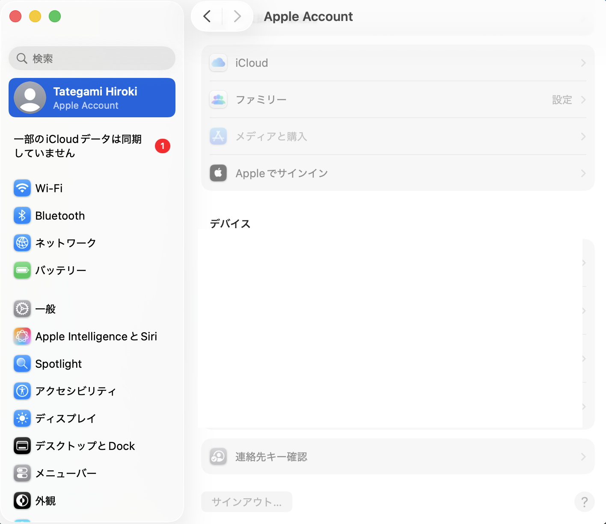Click the ネットワーク globe icon
This screenshot has height=524, width=606.
(22, 243)
